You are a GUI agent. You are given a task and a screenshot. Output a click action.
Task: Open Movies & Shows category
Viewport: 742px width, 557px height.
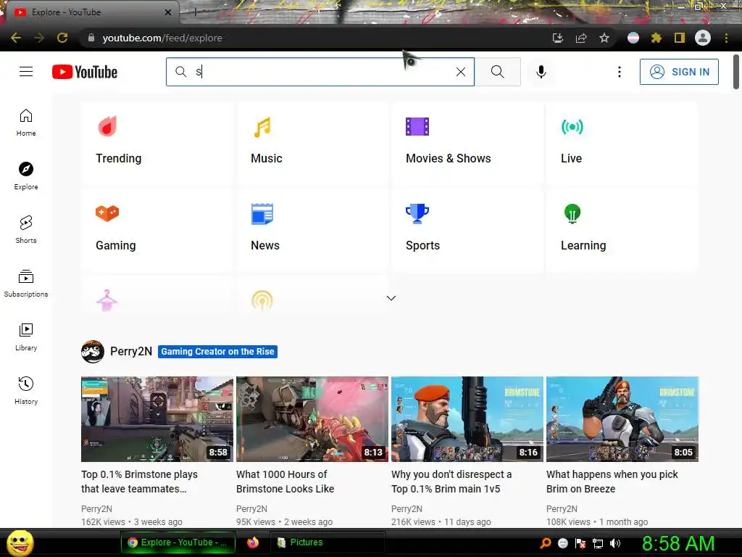click(467, 144)
